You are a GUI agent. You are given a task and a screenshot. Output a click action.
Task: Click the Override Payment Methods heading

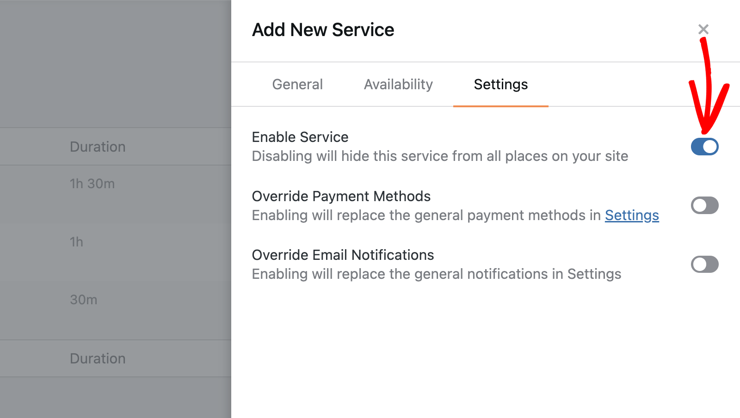[341, 196]
